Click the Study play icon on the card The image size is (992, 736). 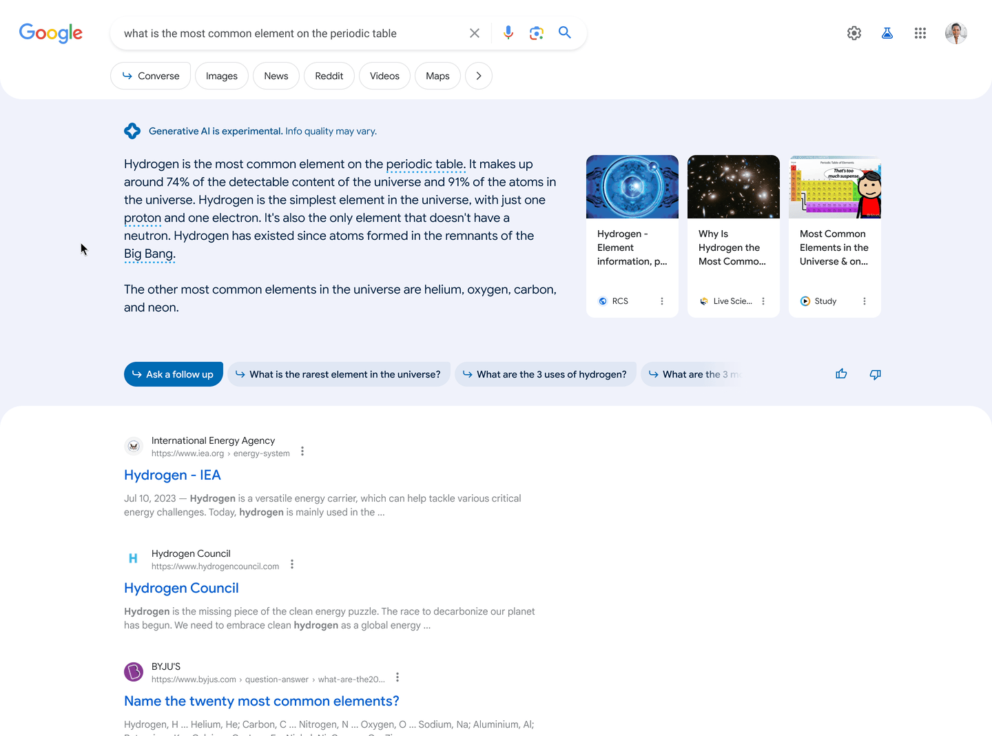click(804, 300)
